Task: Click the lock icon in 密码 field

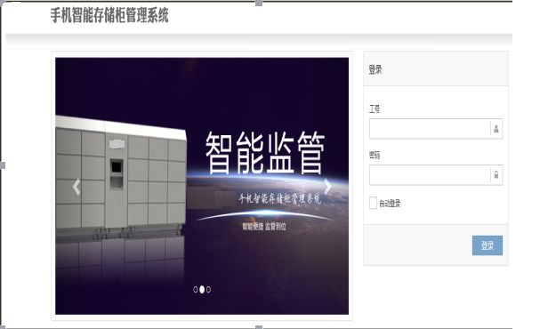Action: (496, 174)
